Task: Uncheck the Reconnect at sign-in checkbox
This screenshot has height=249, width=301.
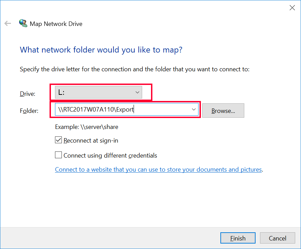Action: coord(58,140)
